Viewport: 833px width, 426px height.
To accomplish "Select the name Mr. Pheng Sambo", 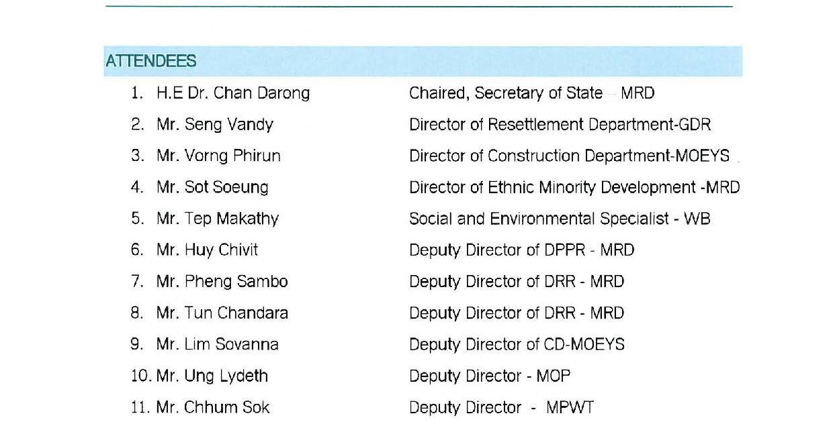I will (222, 282).
